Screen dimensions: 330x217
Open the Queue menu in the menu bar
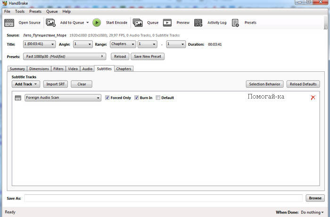(x=52, y=11)
